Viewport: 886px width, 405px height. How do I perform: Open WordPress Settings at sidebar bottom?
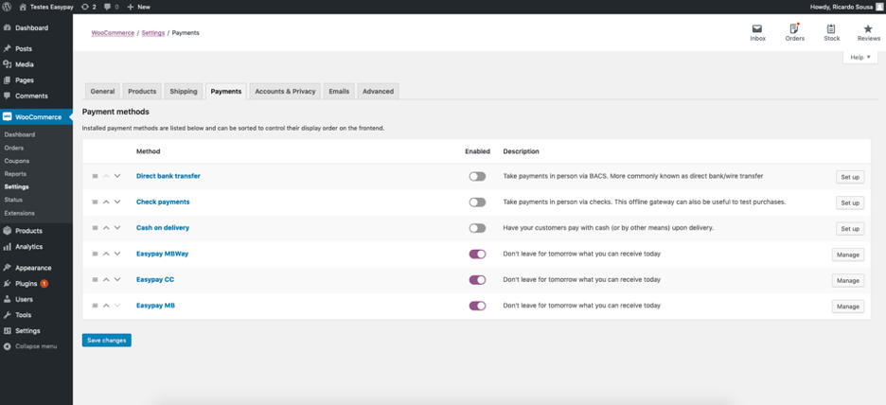click(36, 331)
